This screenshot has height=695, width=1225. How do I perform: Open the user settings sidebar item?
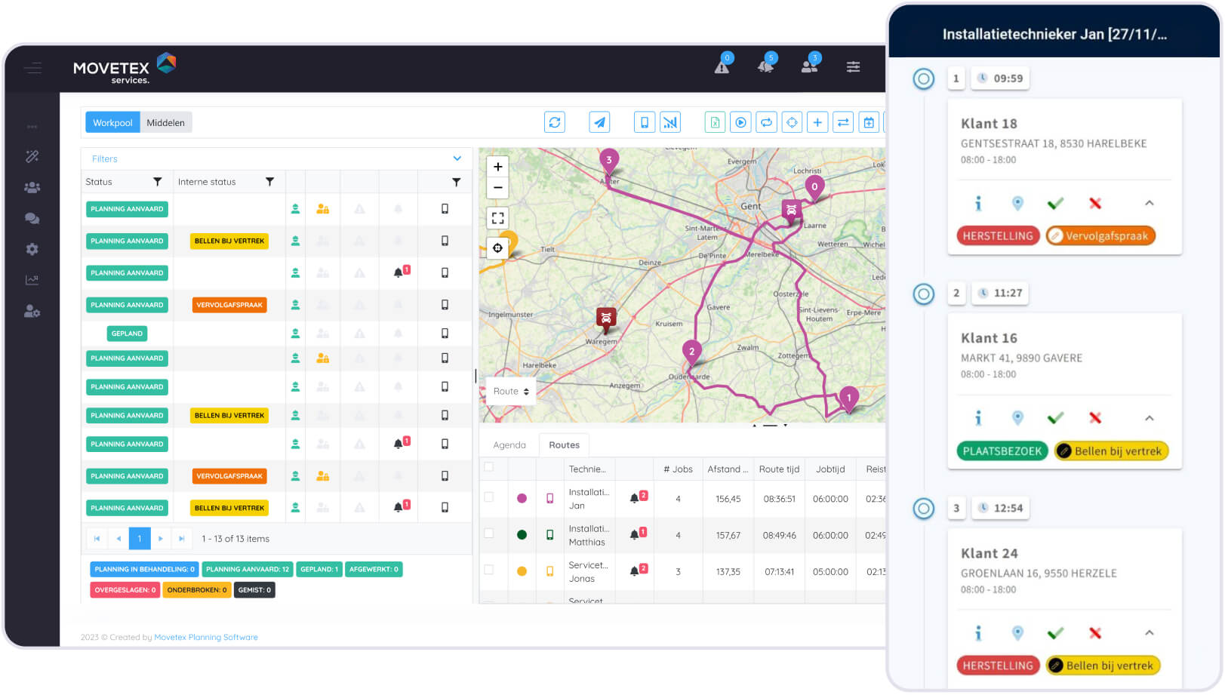[x=32, y=311]
